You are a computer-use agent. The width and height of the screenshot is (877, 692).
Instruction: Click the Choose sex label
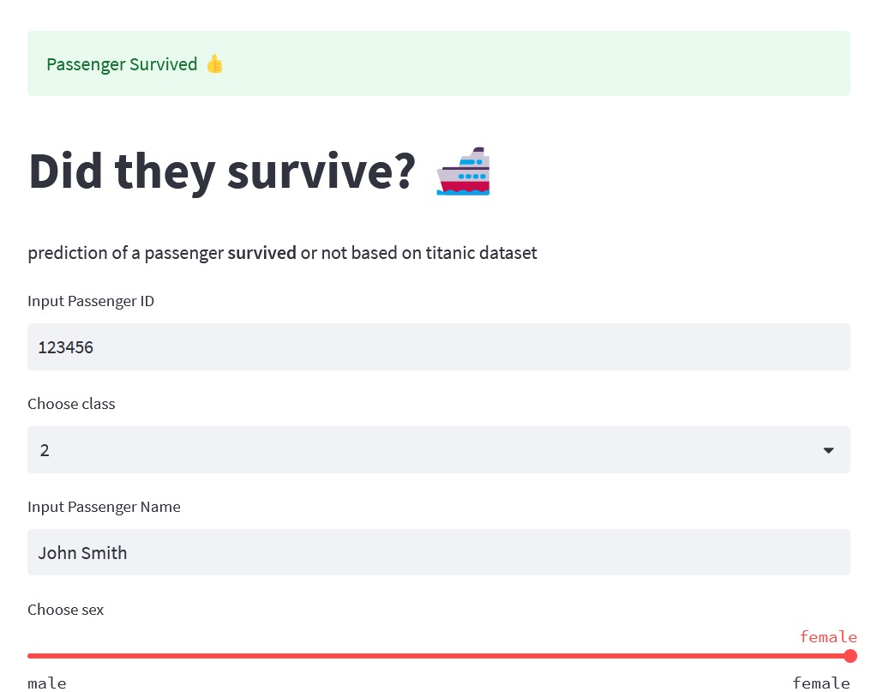tap(65, 609)
